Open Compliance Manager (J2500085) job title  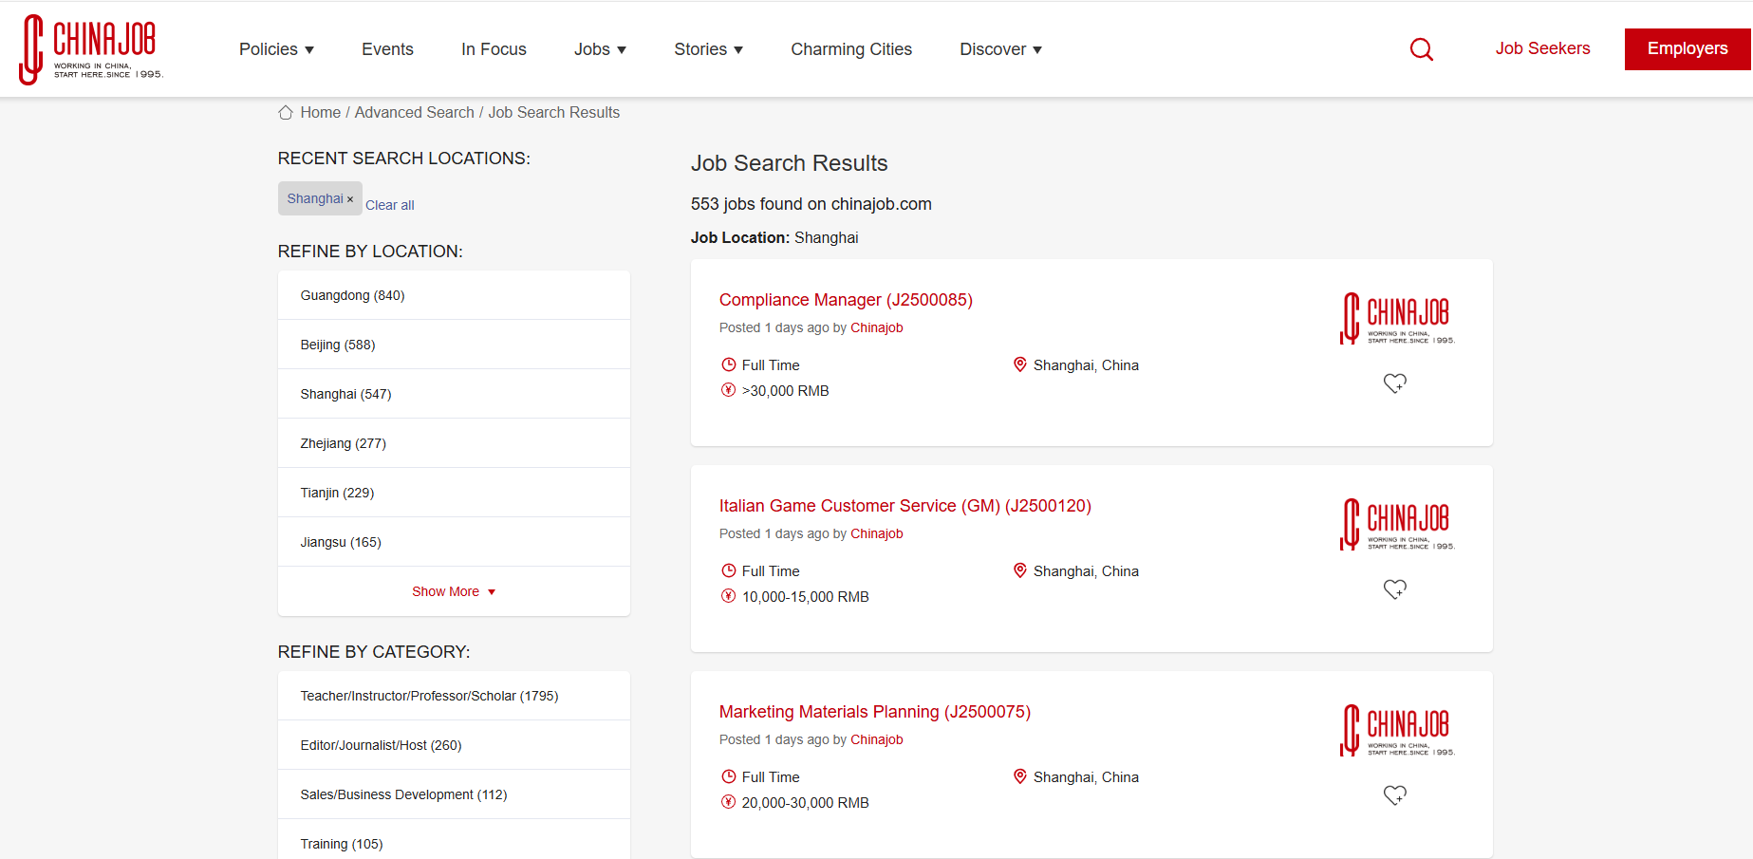[x=846, y=300]
